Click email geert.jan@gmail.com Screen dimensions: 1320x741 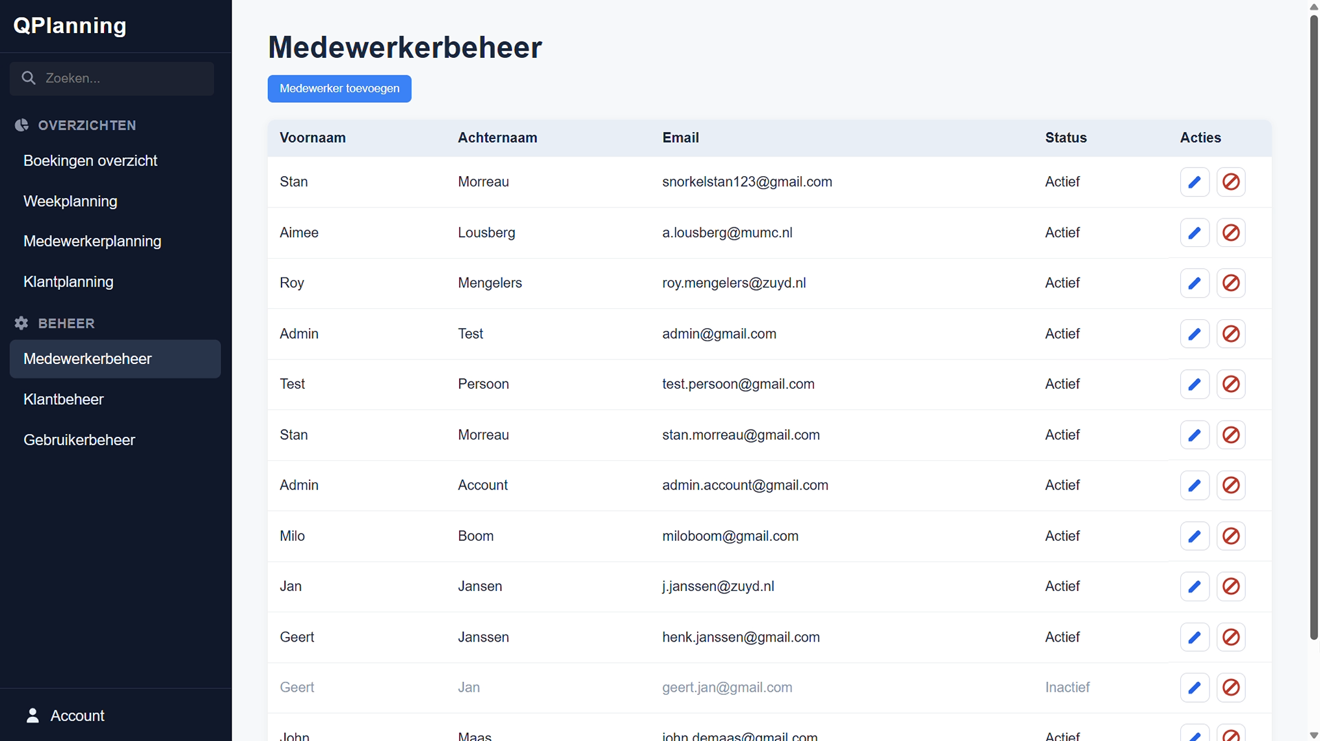(727, 688)
